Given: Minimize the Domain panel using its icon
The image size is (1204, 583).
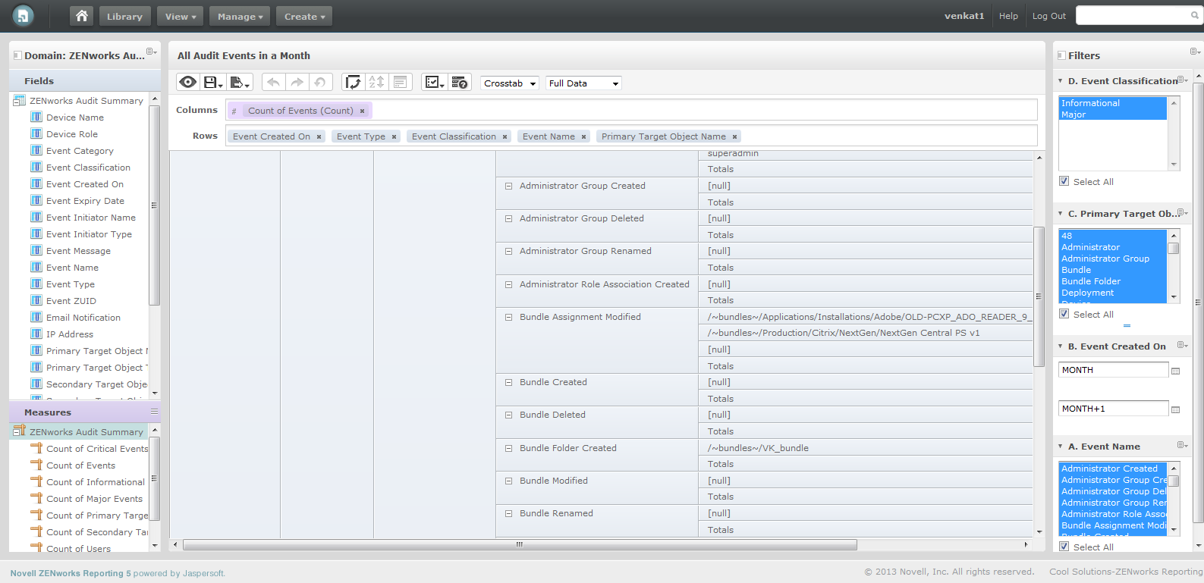Looking at the screenshot, I should (17, 55).
